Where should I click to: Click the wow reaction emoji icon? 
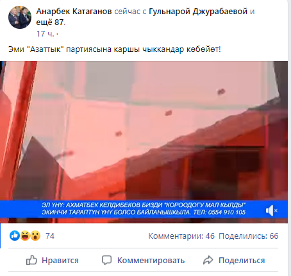tap(35, 236)
